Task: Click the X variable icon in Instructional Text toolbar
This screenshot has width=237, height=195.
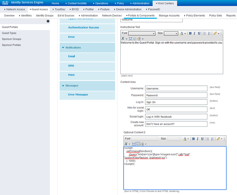Action: (123, 38)
